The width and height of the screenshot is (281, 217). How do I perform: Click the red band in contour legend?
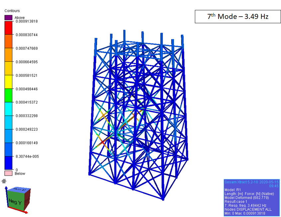click(x=8, y=28)
